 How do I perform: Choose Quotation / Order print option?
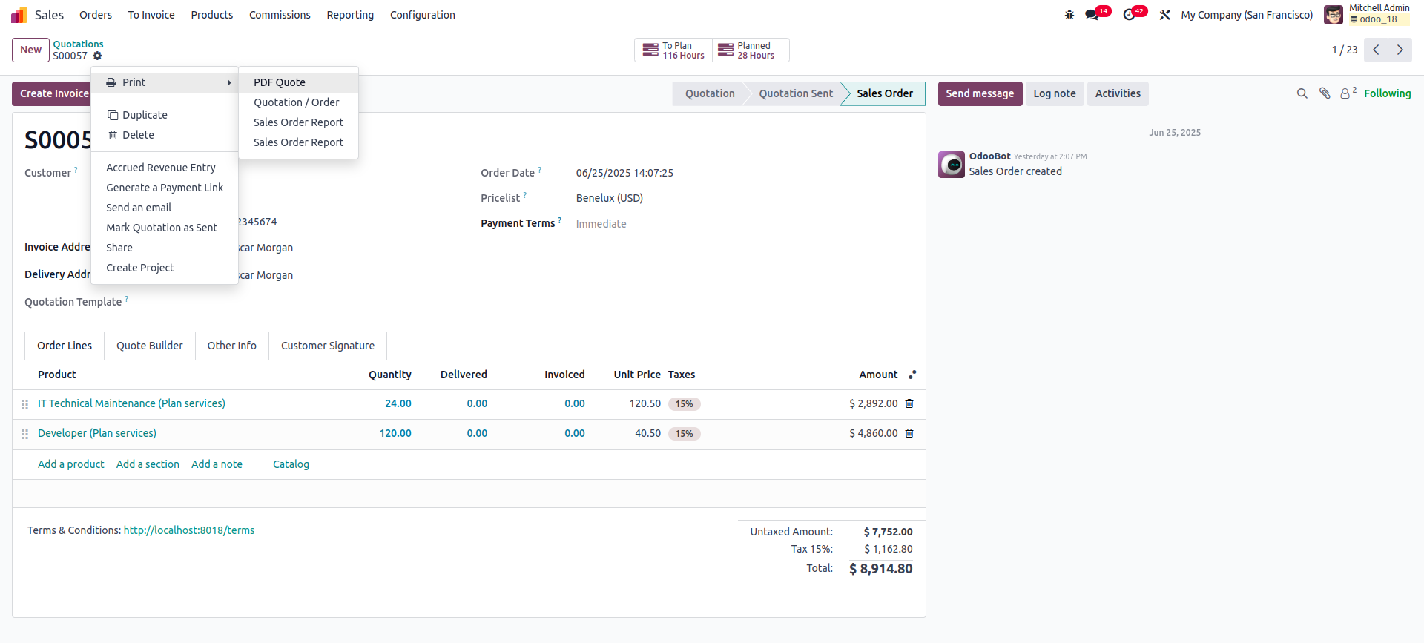pos(299,102)
